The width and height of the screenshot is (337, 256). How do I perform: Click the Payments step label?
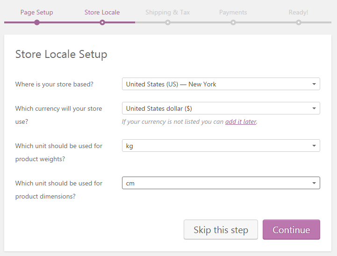(233, 13)
